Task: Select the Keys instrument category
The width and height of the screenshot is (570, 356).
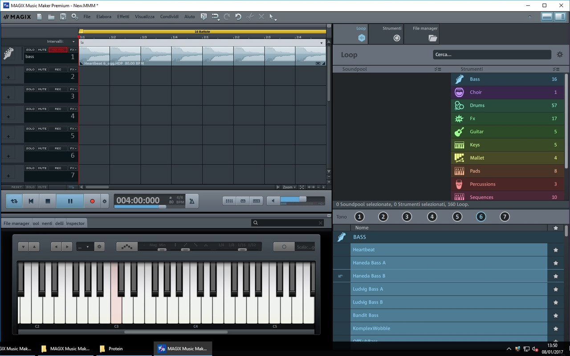Action: 508,145
